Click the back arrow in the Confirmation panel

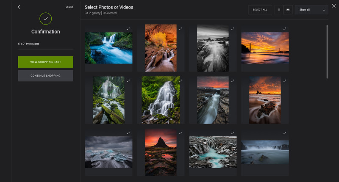19,7
